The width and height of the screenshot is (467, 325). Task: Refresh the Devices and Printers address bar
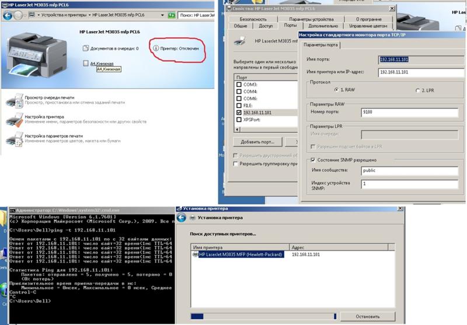(x=172, y=15)
